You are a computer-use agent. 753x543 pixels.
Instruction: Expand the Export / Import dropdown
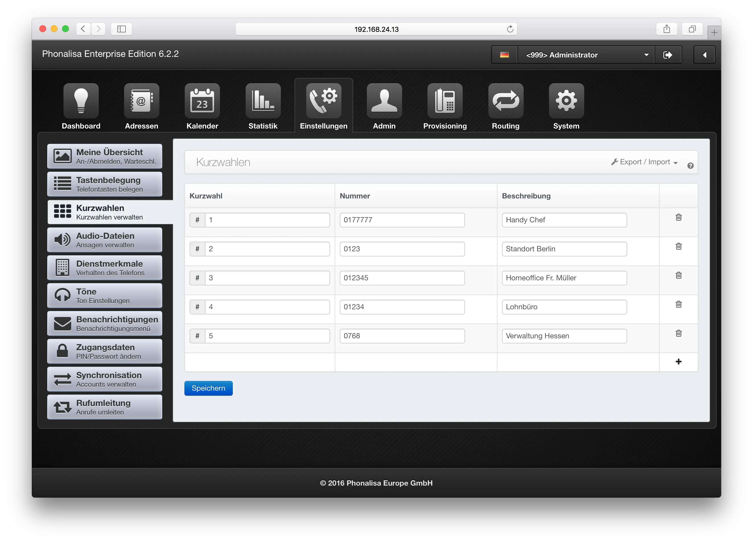[644, 162]
